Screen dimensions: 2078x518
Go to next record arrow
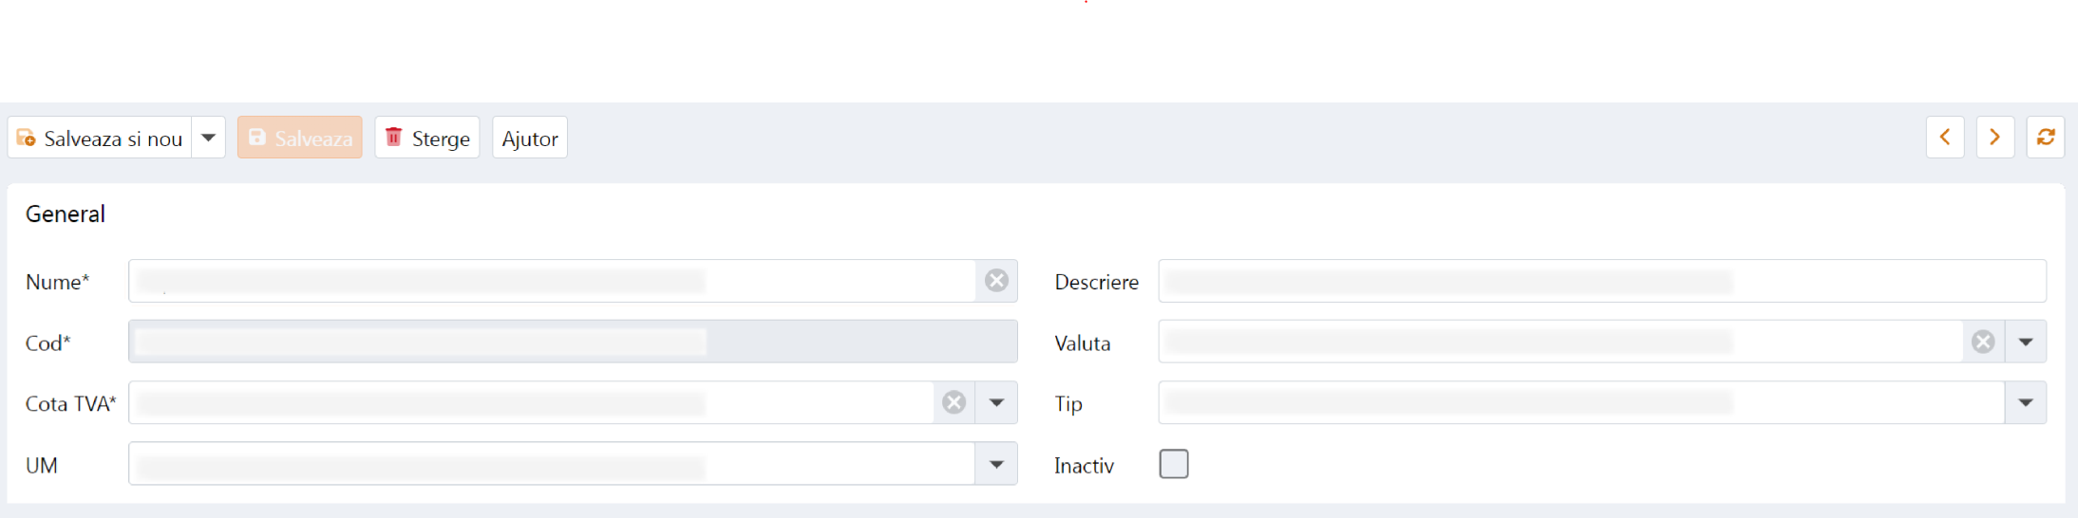click(1995, 138)
